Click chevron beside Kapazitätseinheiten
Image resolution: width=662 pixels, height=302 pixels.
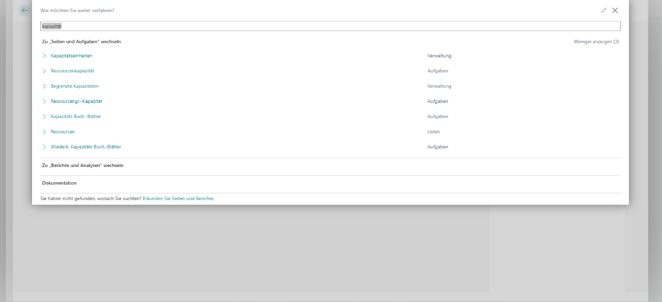click(x=44, y=56)
